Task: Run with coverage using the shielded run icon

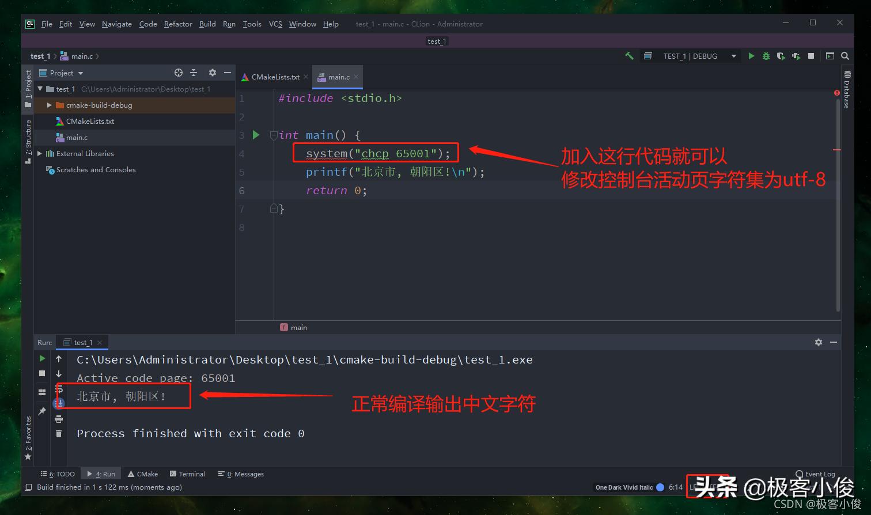Action: (782, 56)
